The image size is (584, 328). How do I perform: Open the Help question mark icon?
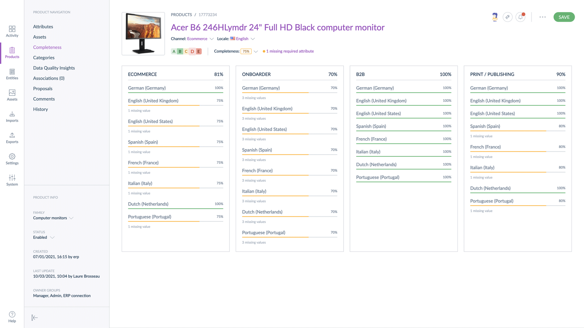tap(12, 317)
